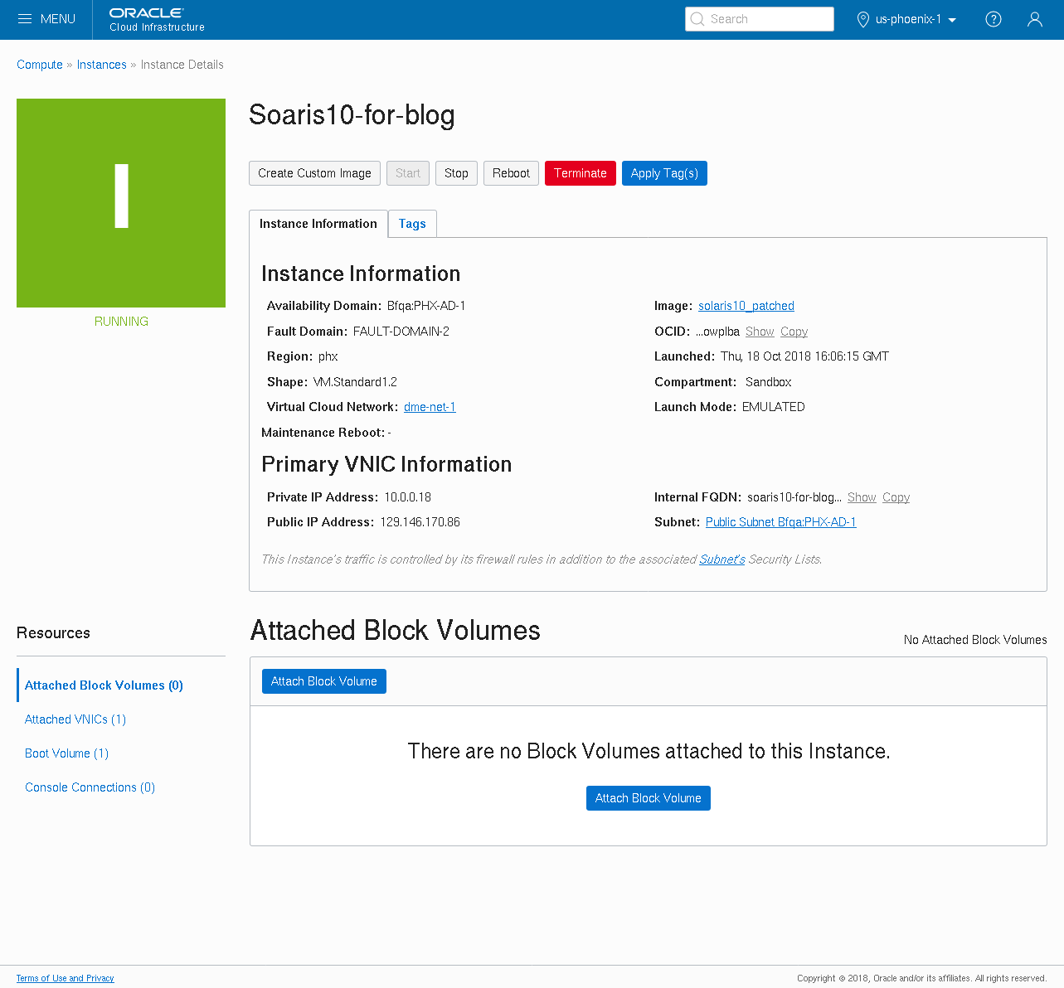The width and height of the screenshot is (1064, 988).
Task: Click the region value phx
Action: click(x=328, y=356)
